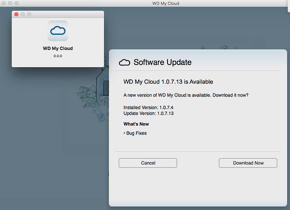Click the Download Now button
This screenshot has width=290, height=210.
coord(248,163)
